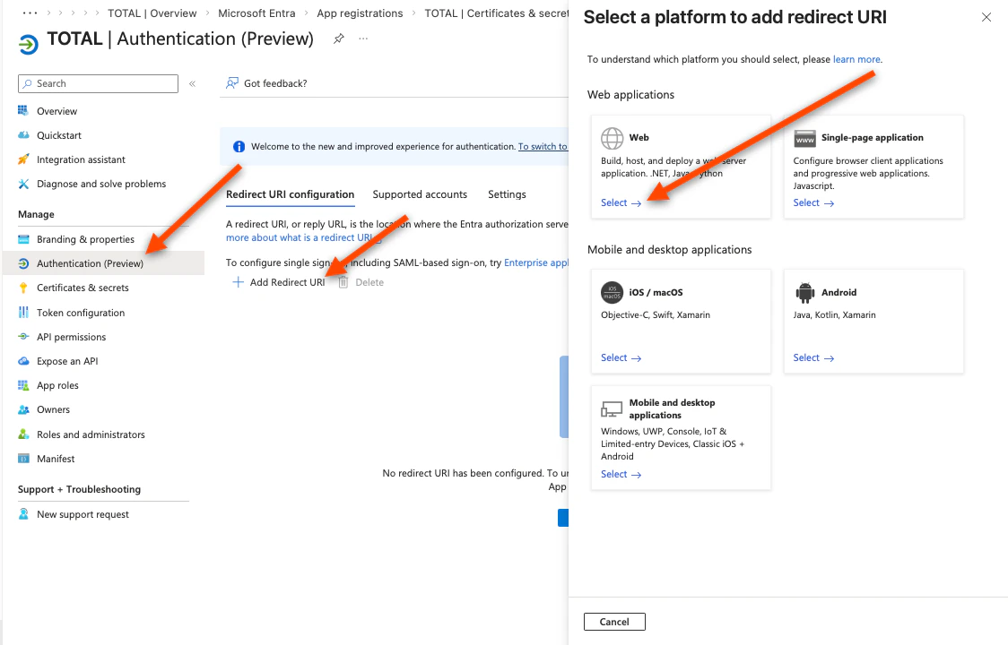The image size is (1008, 645).
Task: Click the TOTAL app logo icon
Action: coord(28,44)
